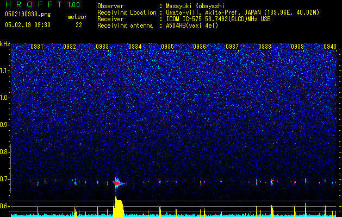Click the date stamp 05.02.19 09:30
Viewport: 342px width, 217px height.
tap(28, 25)
